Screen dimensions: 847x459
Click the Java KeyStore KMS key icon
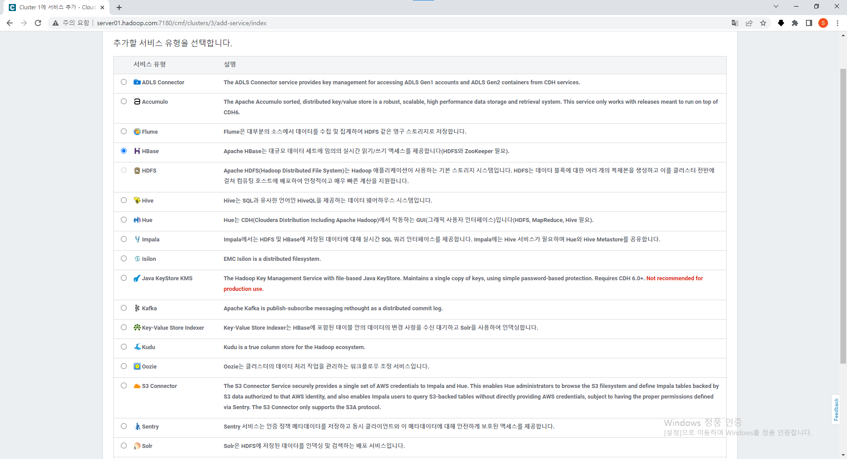(x=137, y=278)
